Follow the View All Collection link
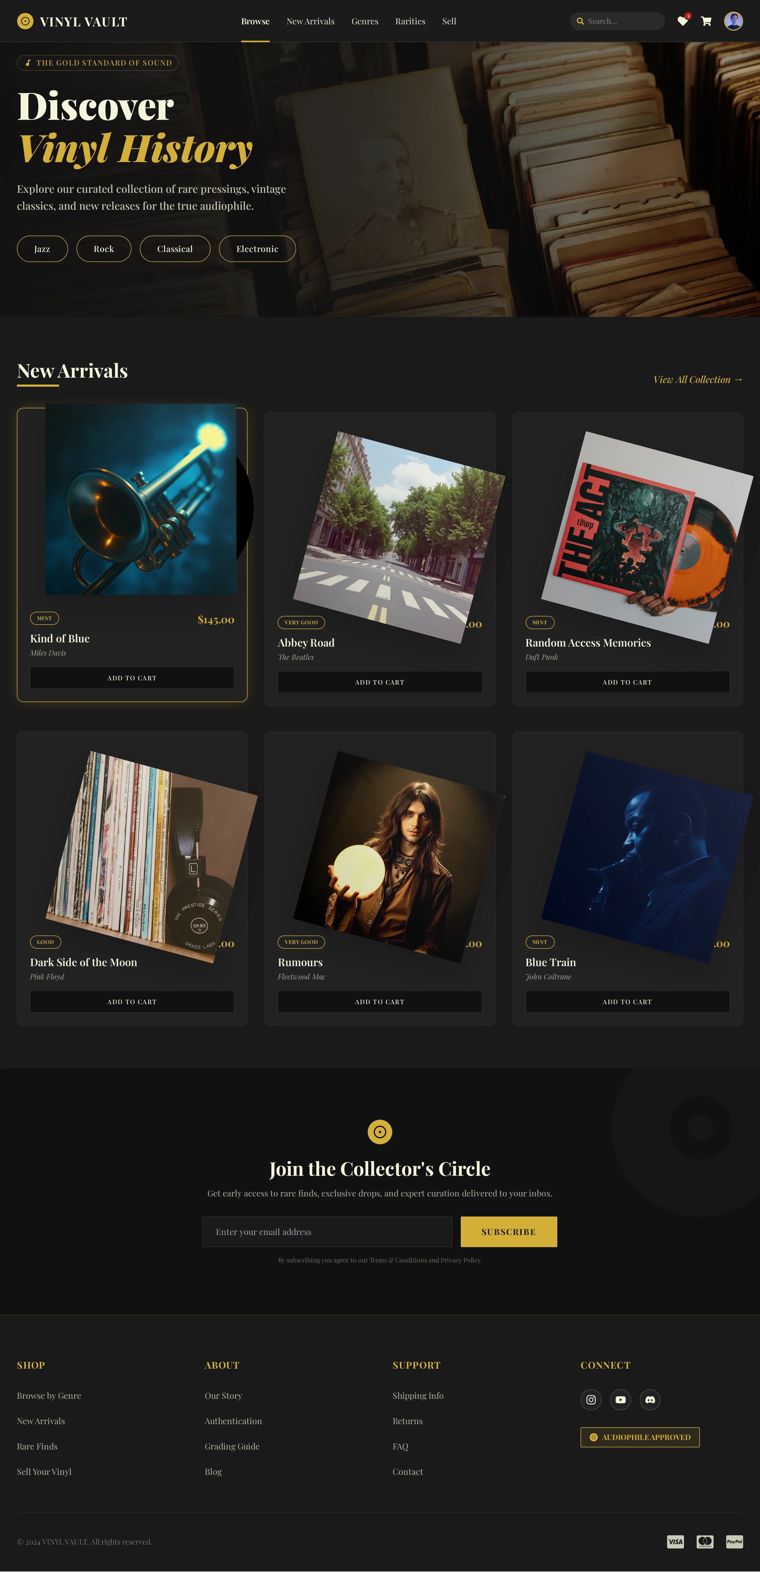Viewport: 760px width, 1572px height. click(698, 380)
